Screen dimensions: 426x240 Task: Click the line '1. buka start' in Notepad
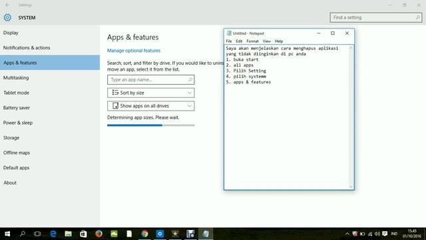click(242, 59)
